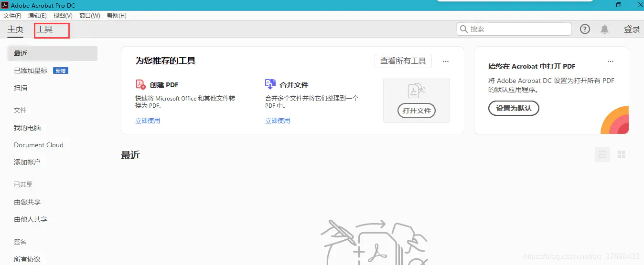The height and width of the screenshot is (265, 644).
Task: Click the 合并文件 tool title
Action: coord(294,85)
